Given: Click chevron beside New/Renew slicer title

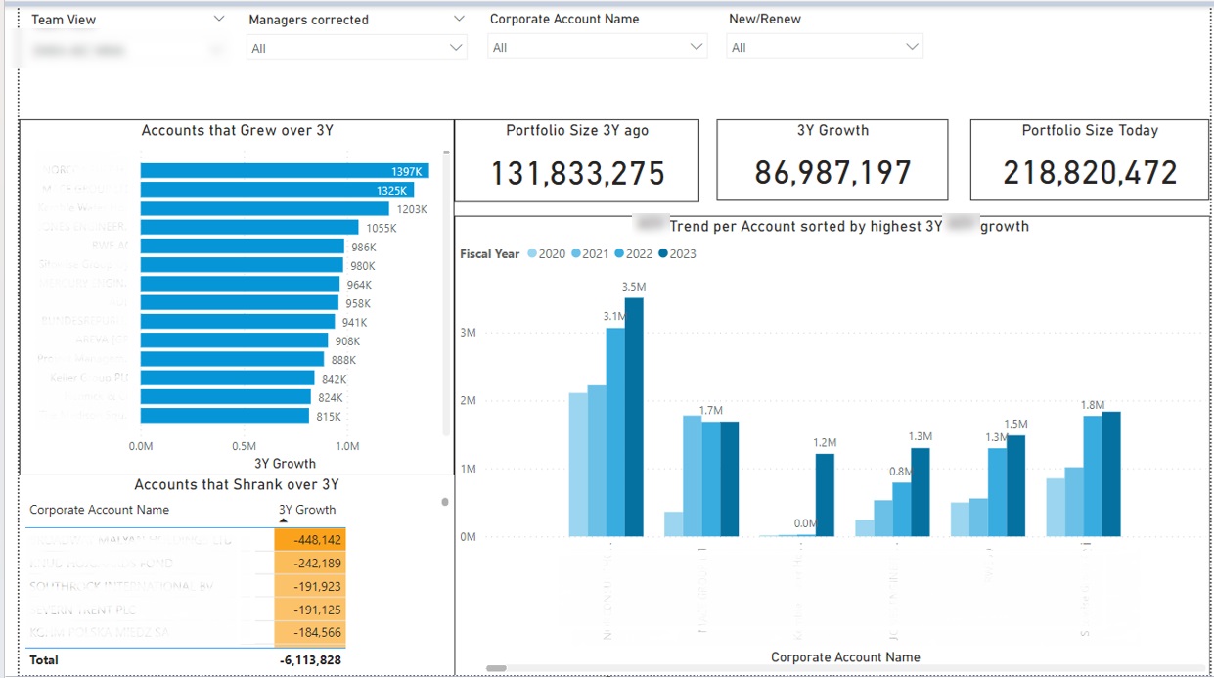Looking at the screenshot, I should pos(914,19).
